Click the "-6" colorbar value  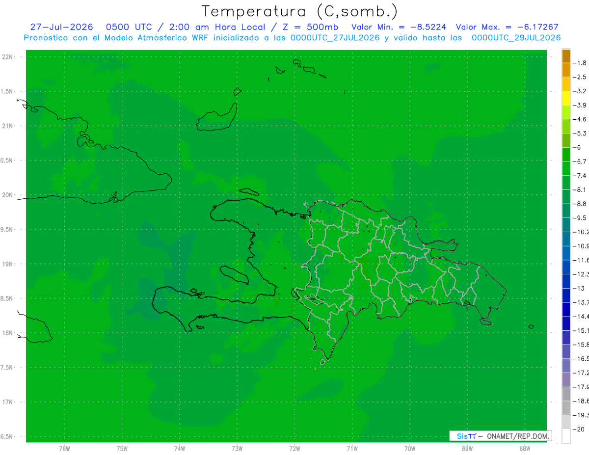point(578,147)
